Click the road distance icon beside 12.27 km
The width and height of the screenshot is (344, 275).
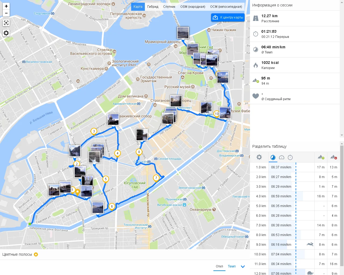pyautogui.click(x=256, y=19)
